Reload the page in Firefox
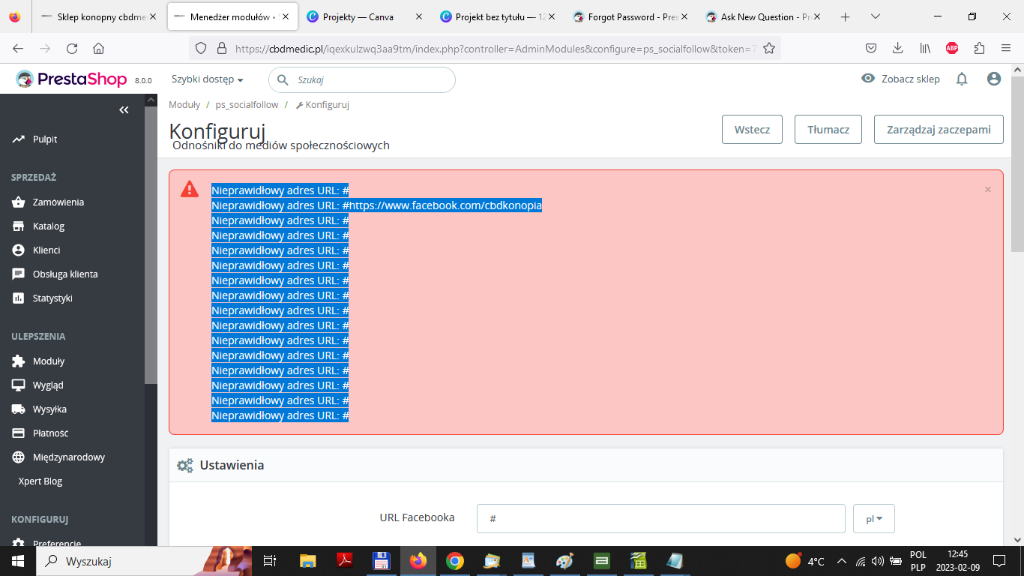Image resolution: width=1024 pixels, height=576 pixels. 72,48
